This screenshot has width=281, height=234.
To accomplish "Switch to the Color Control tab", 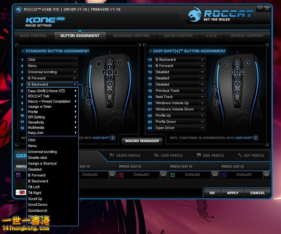I will (178, 36).
